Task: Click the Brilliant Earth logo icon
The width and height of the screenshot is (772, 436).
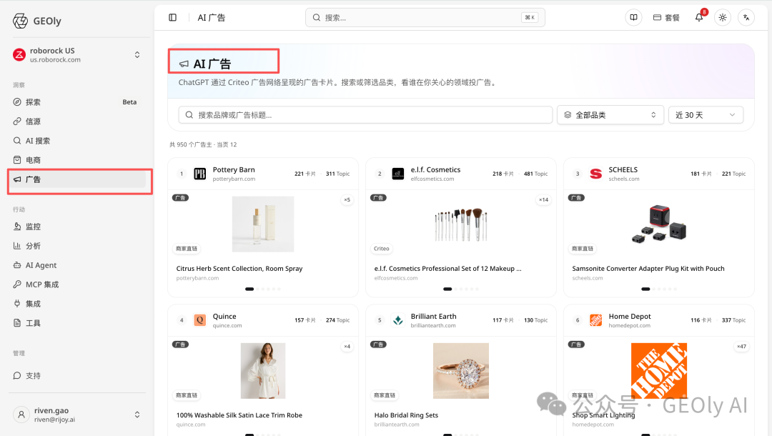Action: tap(398, 320)
